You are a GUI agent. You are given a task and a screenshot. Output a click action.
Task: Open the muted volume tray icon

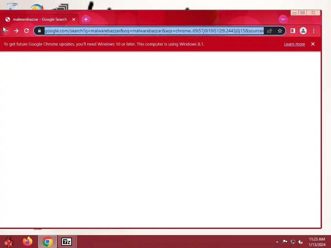coord(301,242)
